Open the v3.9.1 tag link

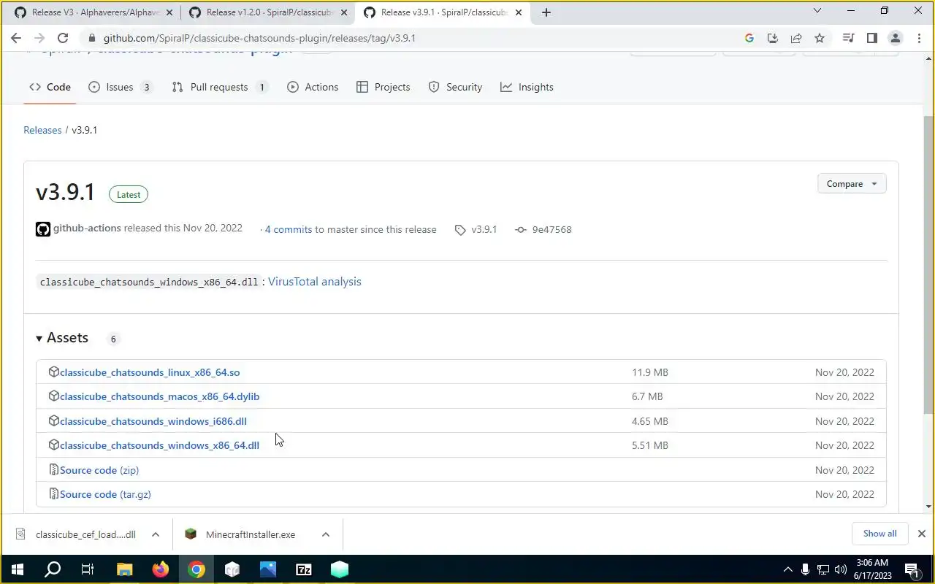(x=476, y=229)
